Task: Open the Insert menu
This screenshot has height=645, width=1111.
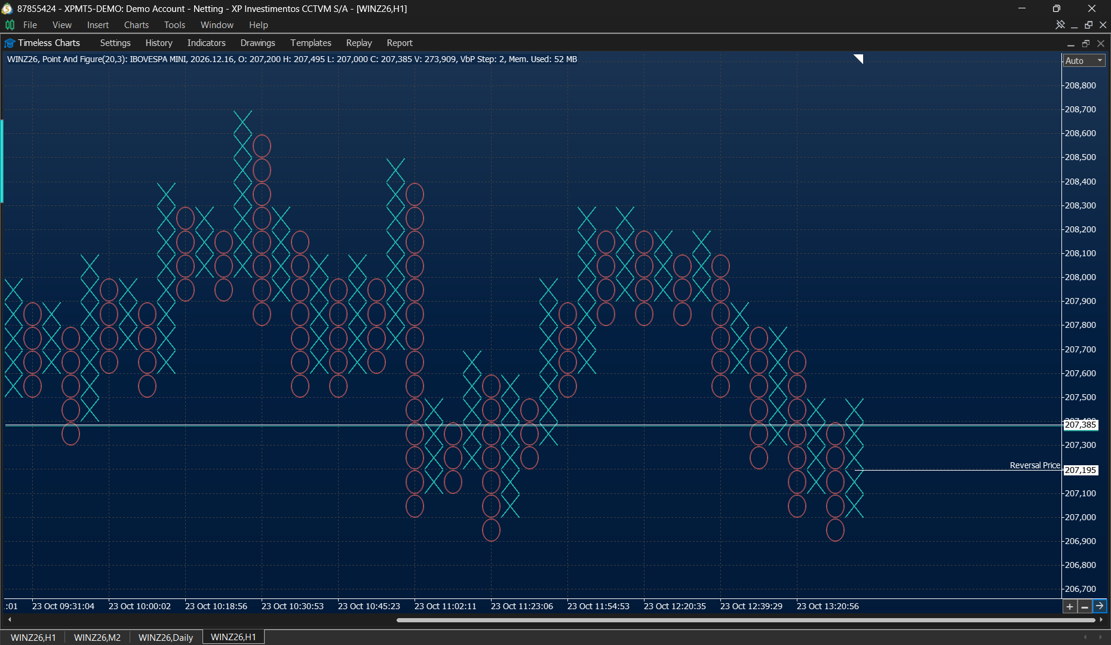Action: [98, 24]
